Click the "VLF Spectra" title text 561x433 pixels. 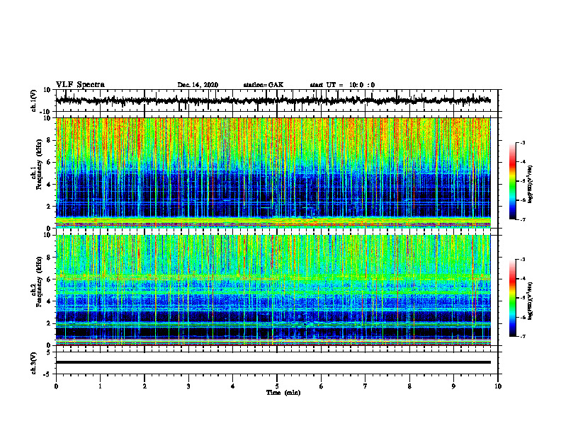[80, 85]
